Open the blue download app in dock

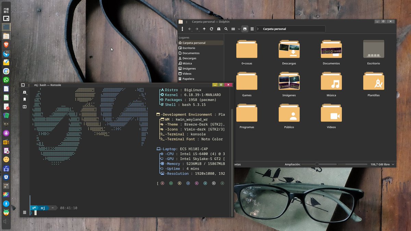(x=6, y=204)
